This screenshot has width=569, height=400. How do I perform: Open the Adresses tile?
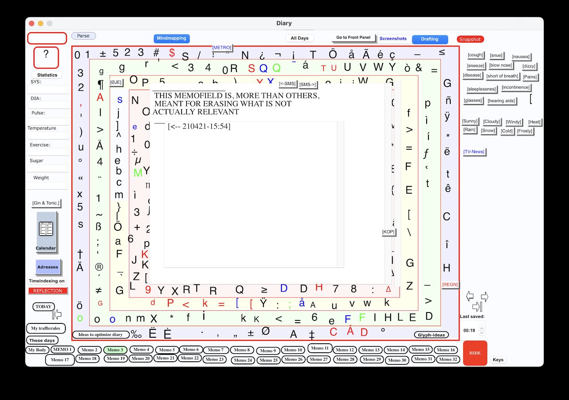pyautogui.click(x=48, y=267)
